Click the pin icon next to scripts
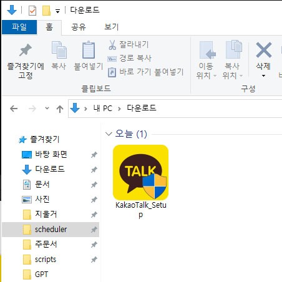282x282 pixels. 94,260
